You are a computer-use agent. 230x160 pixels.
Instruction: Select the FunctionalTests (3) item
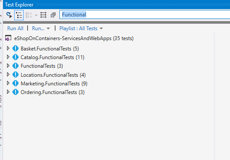(42, 66)
